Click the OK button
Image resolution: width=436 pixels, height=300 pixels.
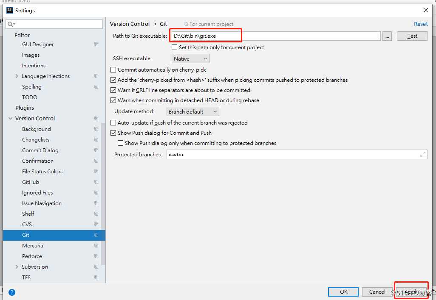tap(343, 292)
